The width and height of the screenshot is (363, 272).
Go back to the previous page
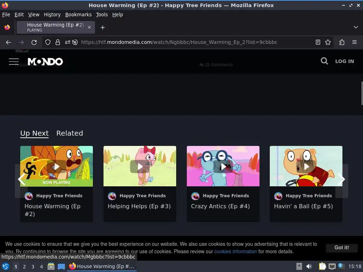coord(9,42)
